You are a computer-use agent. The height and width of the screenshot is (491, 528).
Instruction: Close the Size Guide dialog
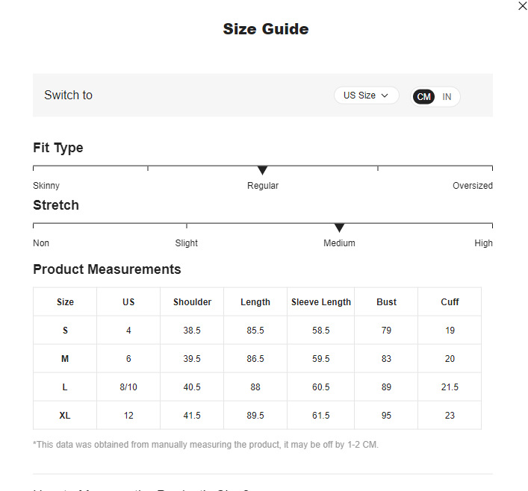[522, 6]
